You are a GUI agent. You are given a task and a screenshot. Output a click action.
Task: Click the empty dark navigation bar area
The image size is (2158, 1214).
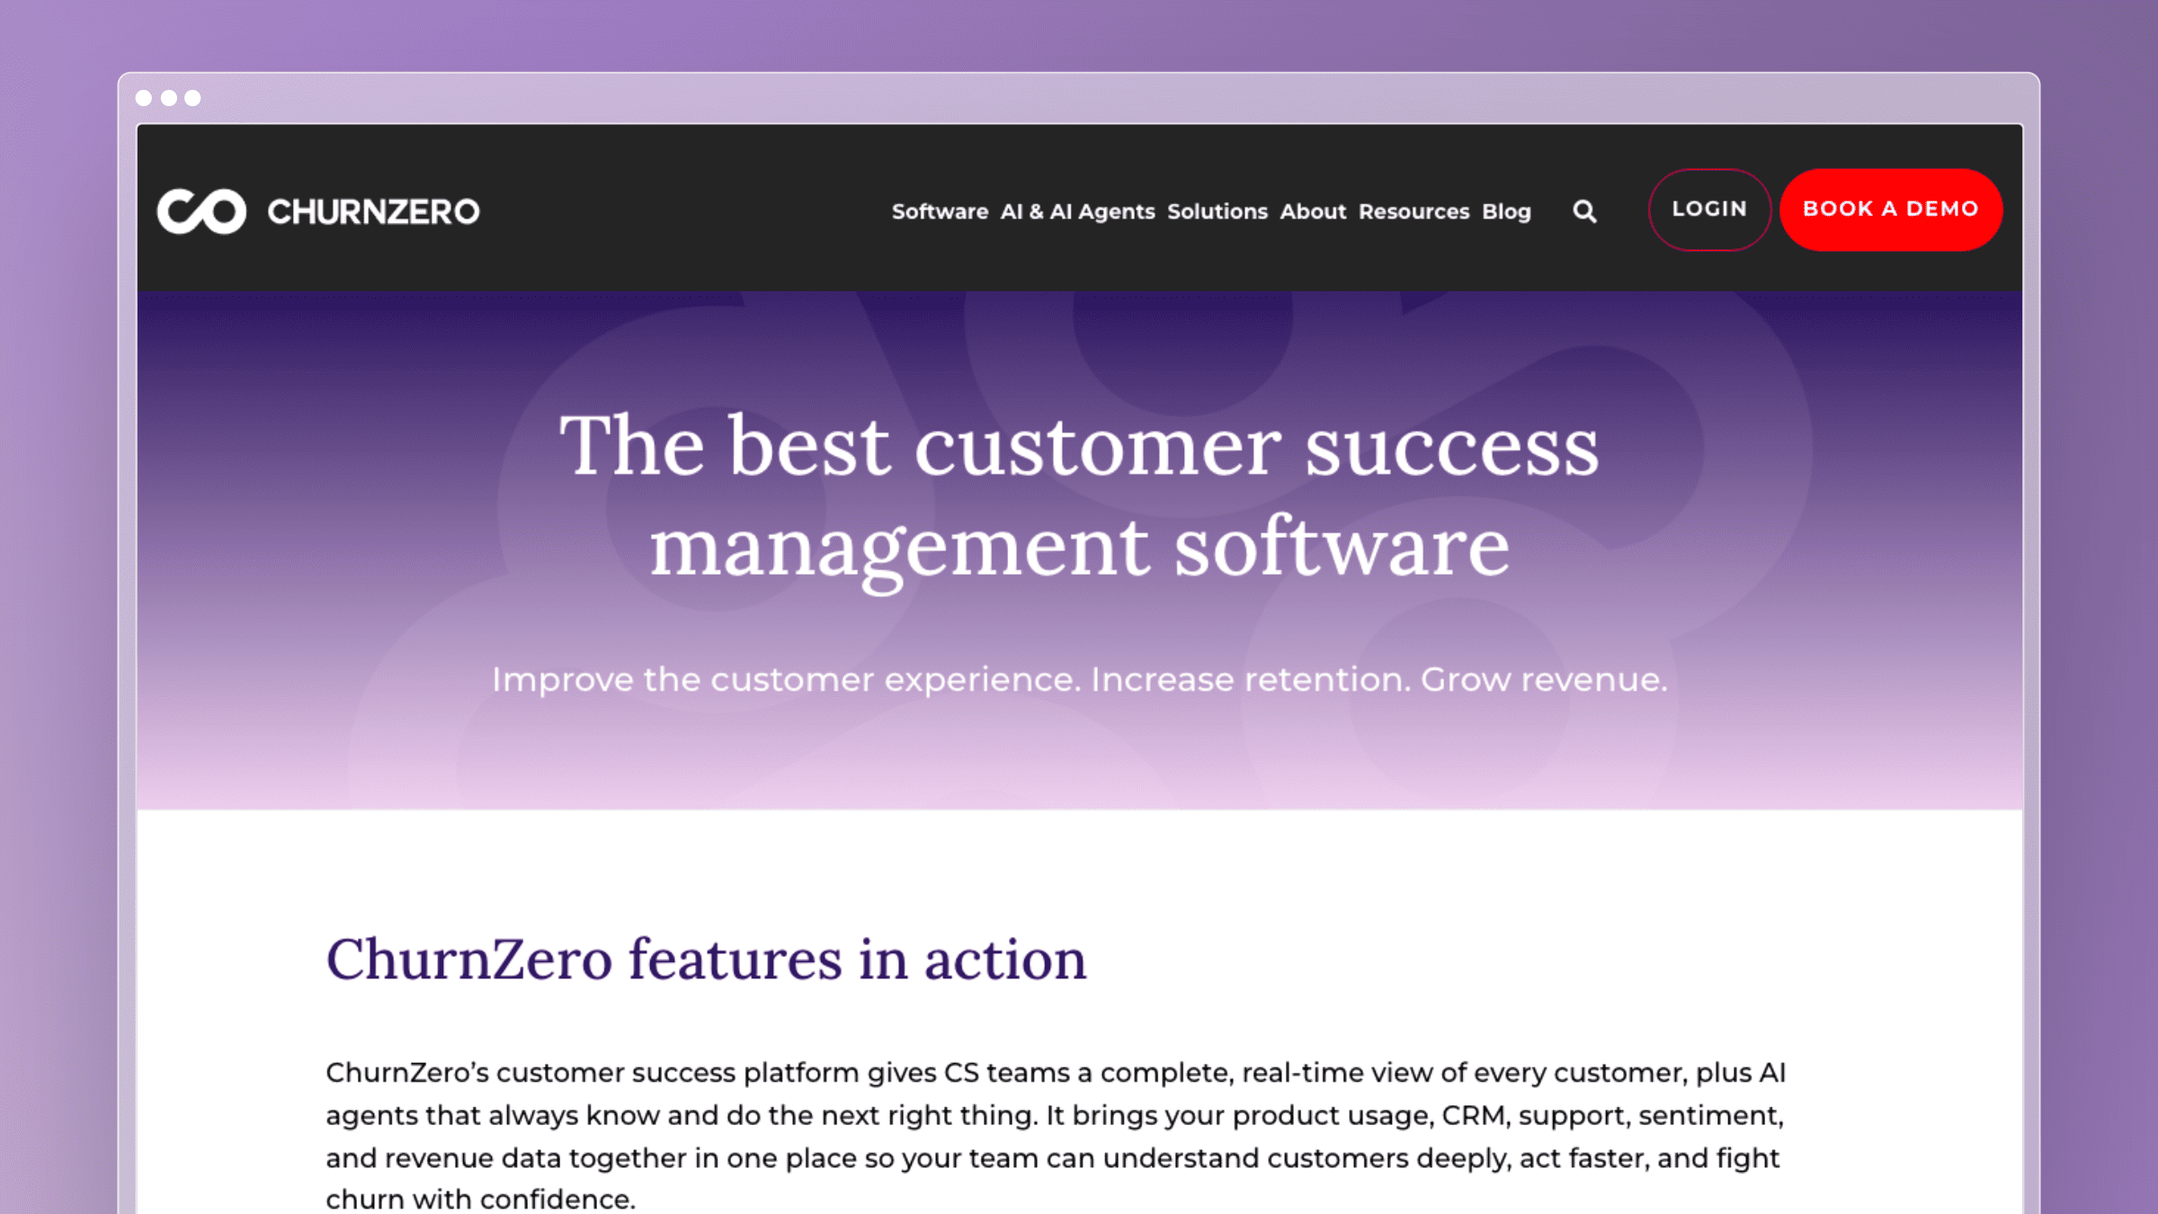[x=683, y=211]
